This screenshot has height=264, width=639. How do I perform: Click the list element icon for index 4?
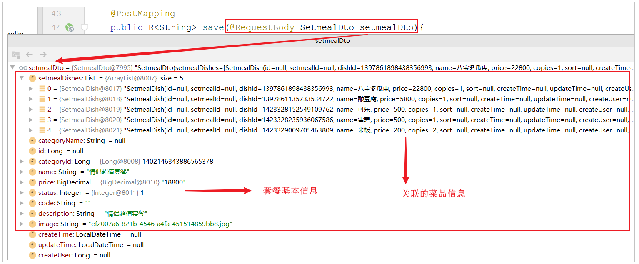(42, 130)
